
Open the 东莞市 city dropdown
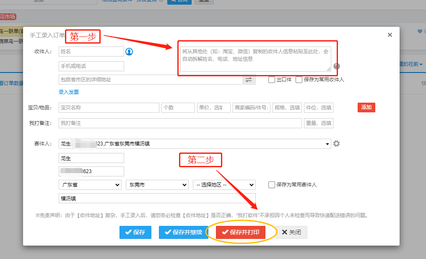click(157, 185)
